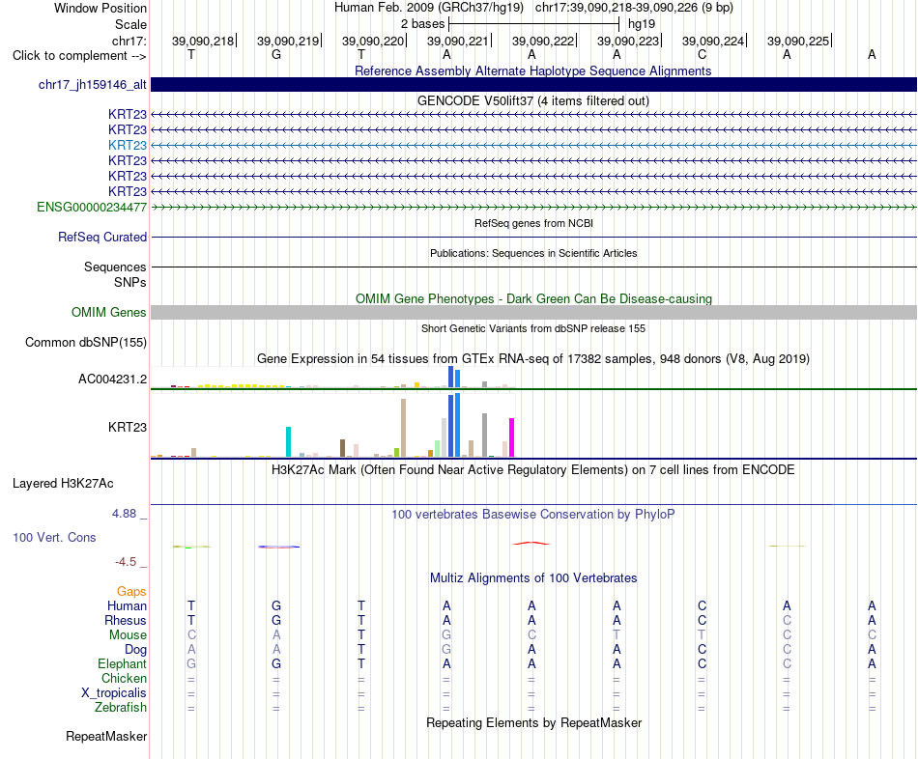Click the 2 bases scale bar
Viewport: 918px width, 759px height.
[x=533, y=24]
